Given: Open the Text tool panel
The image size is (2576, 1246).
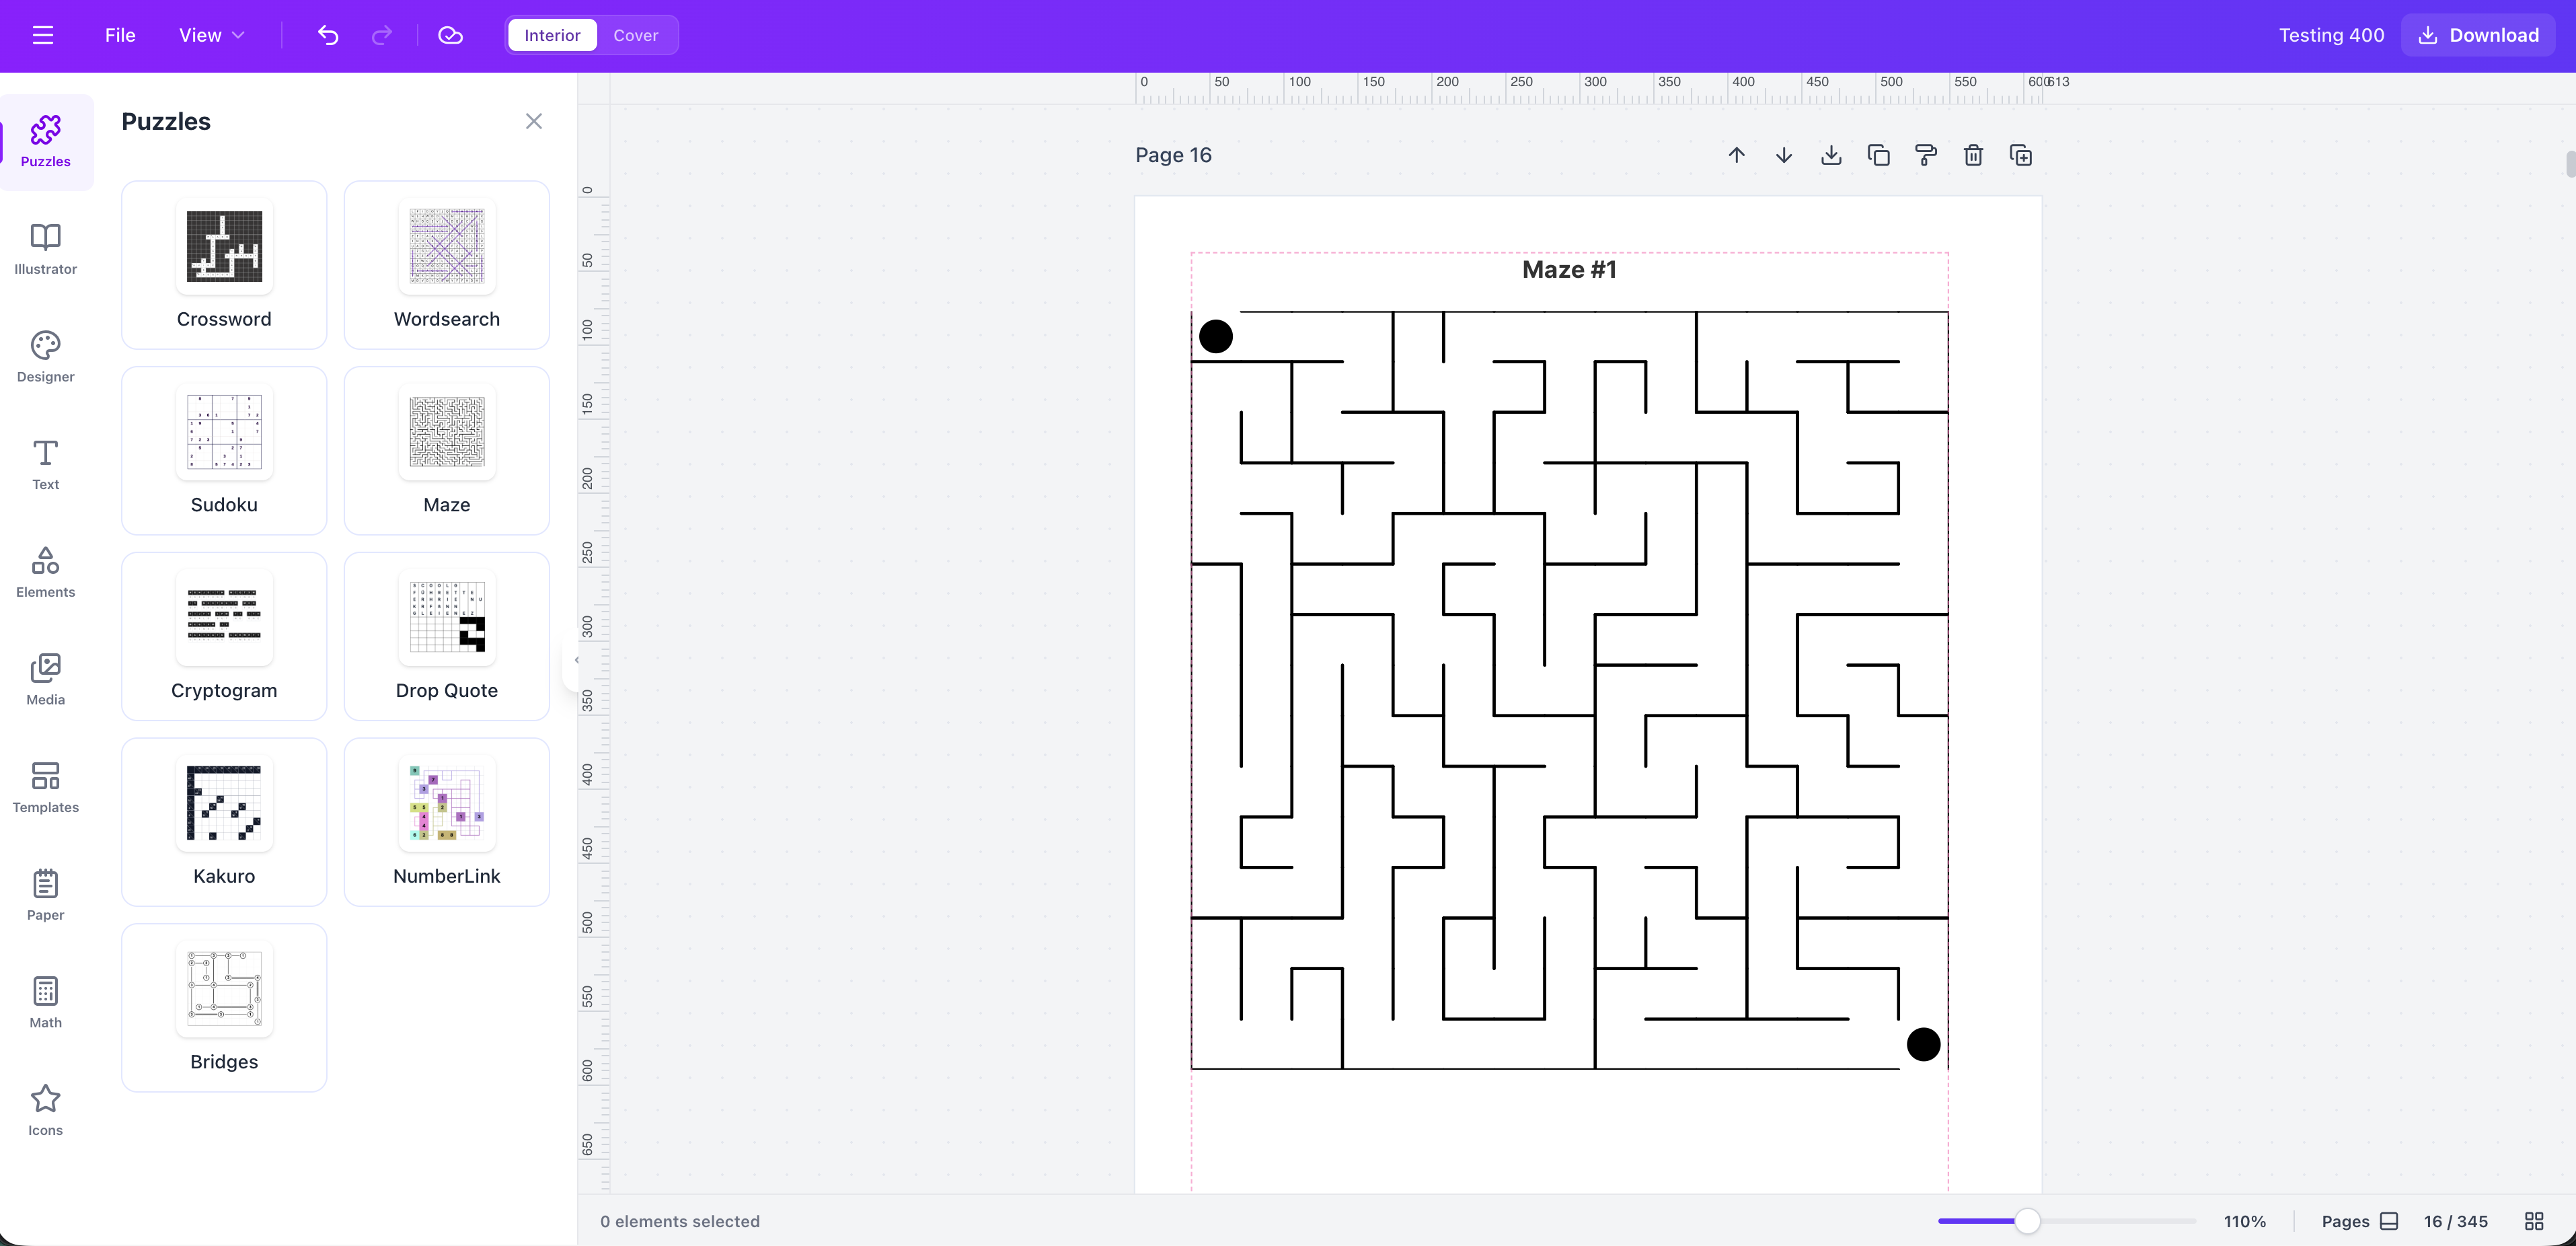Looking at the screenshot, I should click(x=46, y=464).
